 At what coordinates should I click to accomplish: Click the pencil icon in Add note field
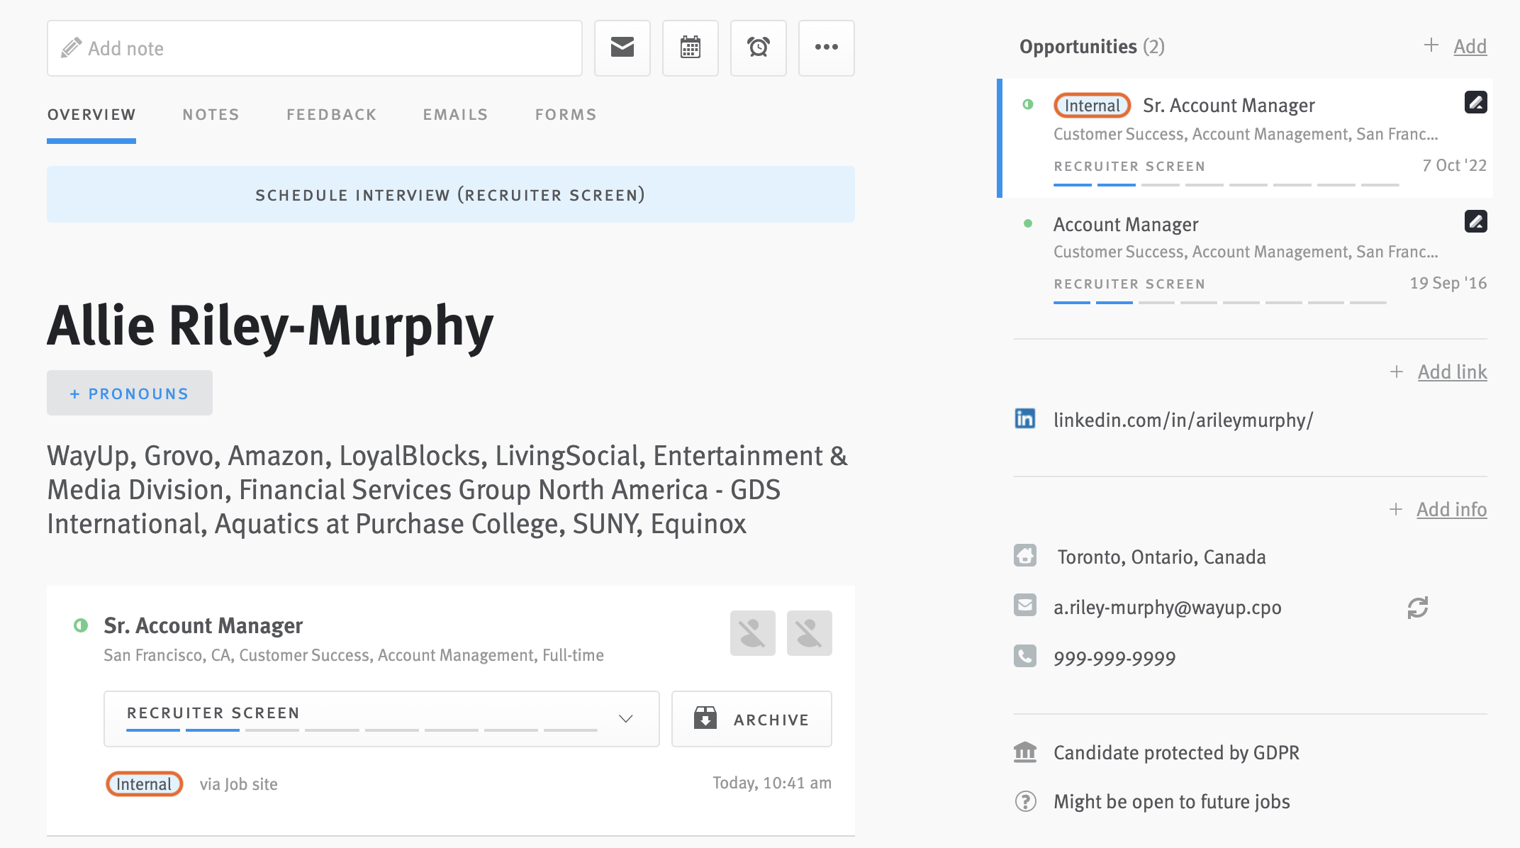click(x=71, y=48)
